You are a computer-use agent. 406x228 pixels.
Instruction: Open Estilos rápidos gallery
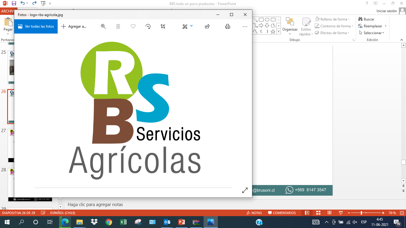coord(306,26)
